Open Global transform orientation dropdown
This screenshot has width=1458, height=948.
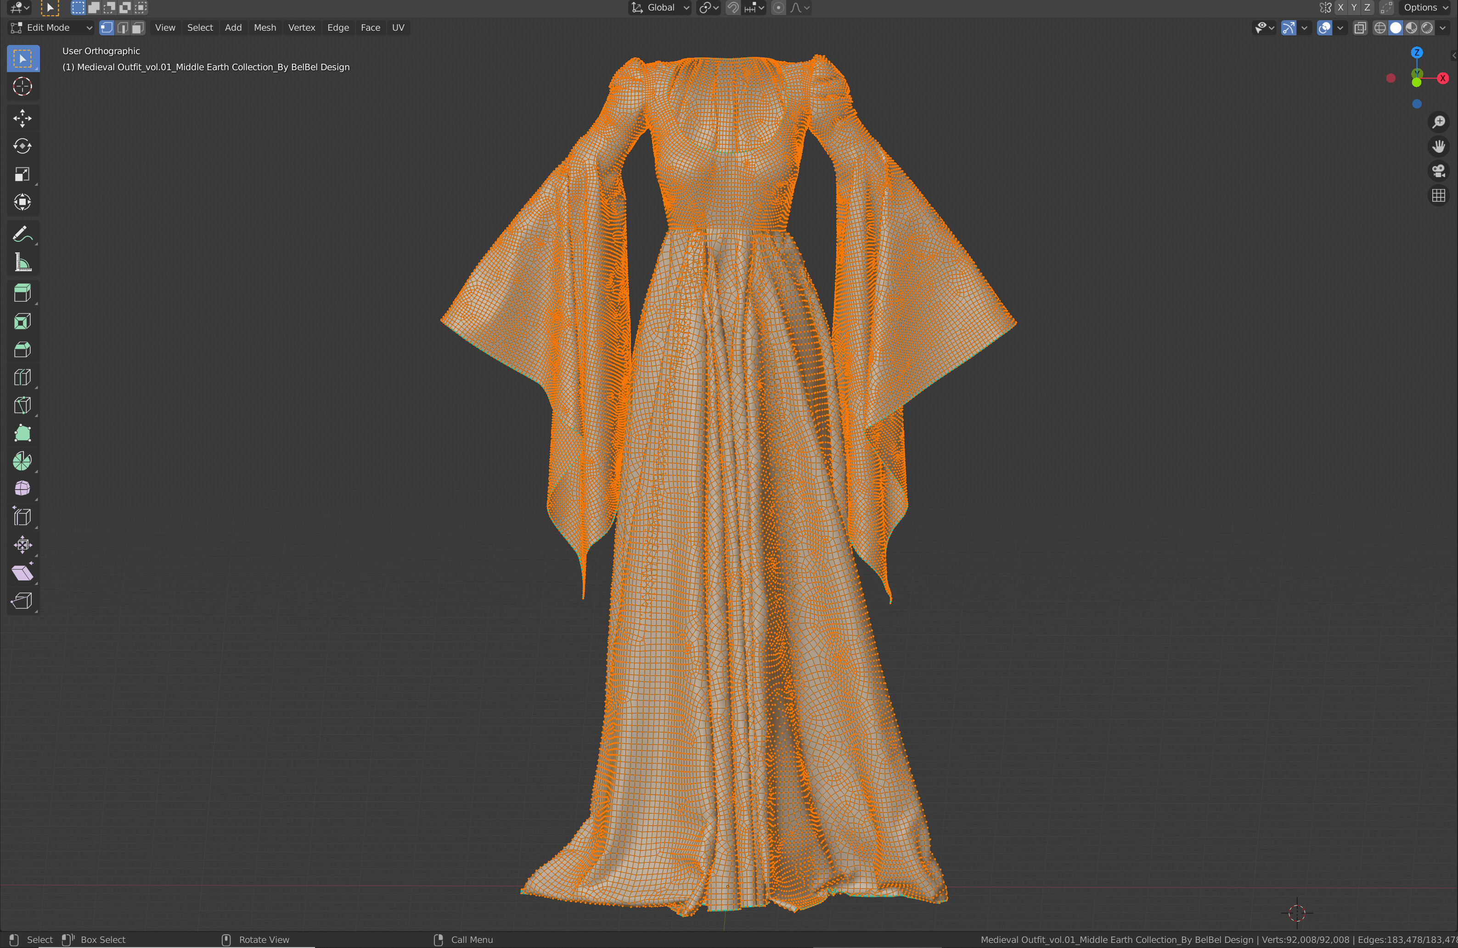click(660, 7)
